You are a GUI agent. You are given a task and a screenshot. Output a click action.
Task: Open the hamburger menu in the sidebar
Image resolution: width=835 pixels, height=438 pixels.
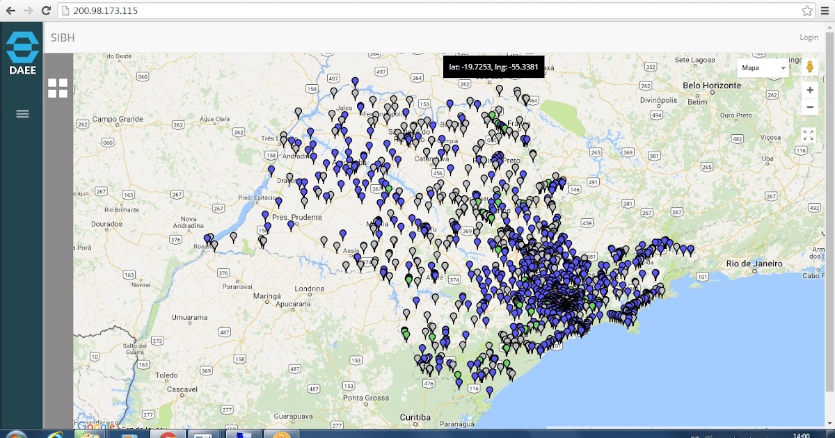click(22, 114)
